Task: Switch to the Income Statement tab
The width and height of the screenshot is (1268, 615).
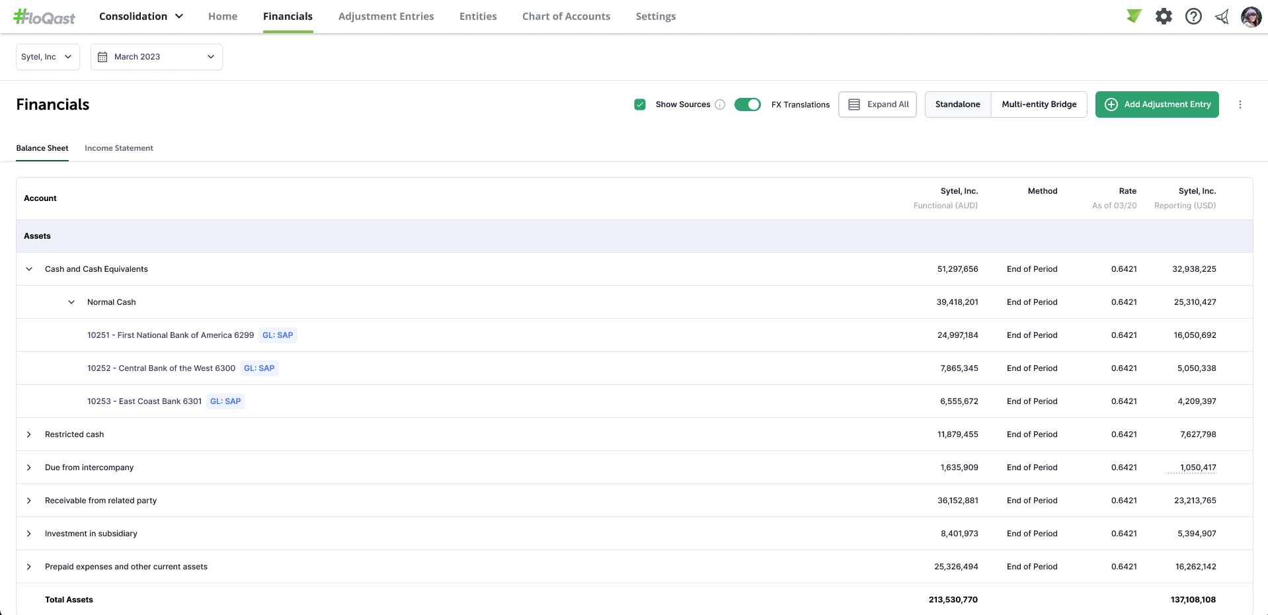Action: [x=119, y=148]
